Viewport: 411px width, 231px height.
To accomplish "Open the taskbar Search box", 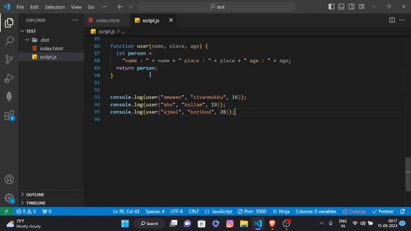I will (149, 223).
